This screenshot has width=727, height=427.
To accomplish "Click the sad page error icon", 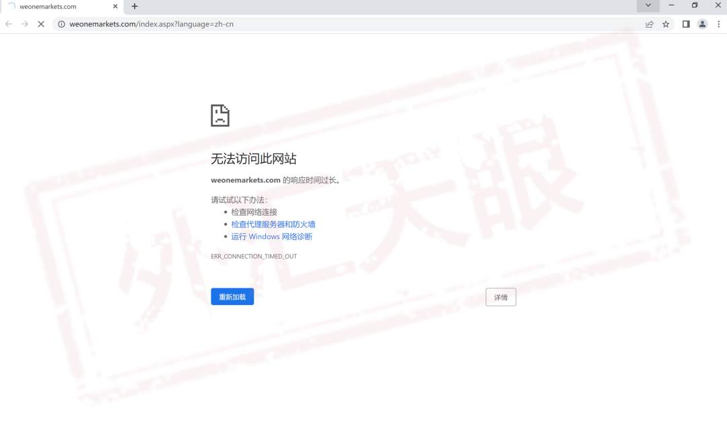I will pyautogui.click(x=219, y=116).
